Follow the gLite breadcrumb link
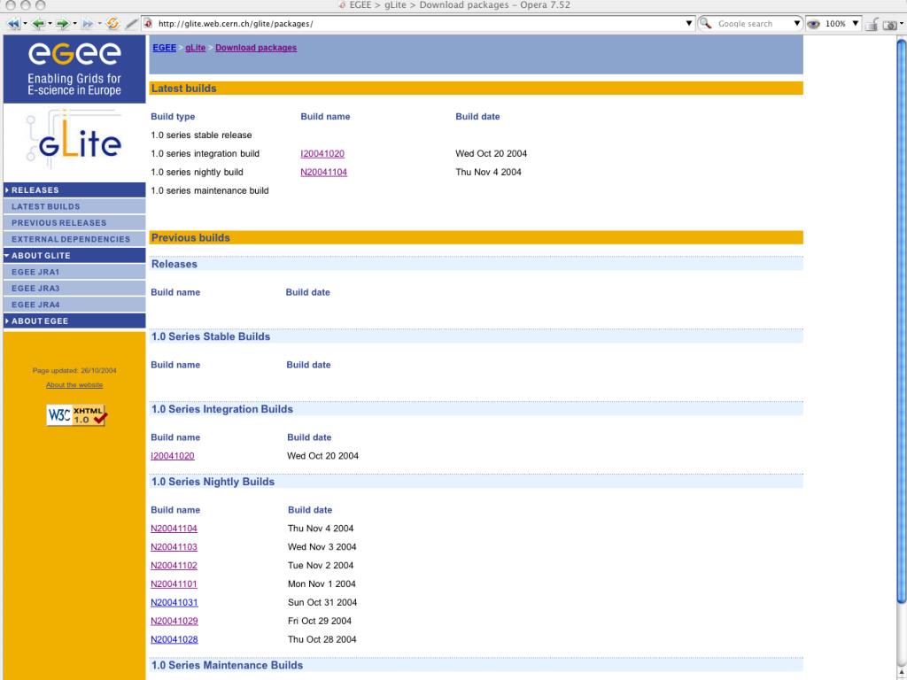907x680 pixels. point(196,48)
